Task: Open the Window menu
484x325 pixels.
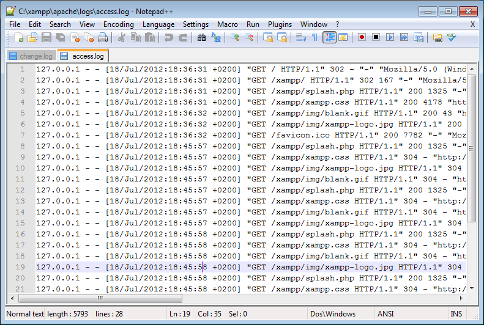Action: pos(314,24)
